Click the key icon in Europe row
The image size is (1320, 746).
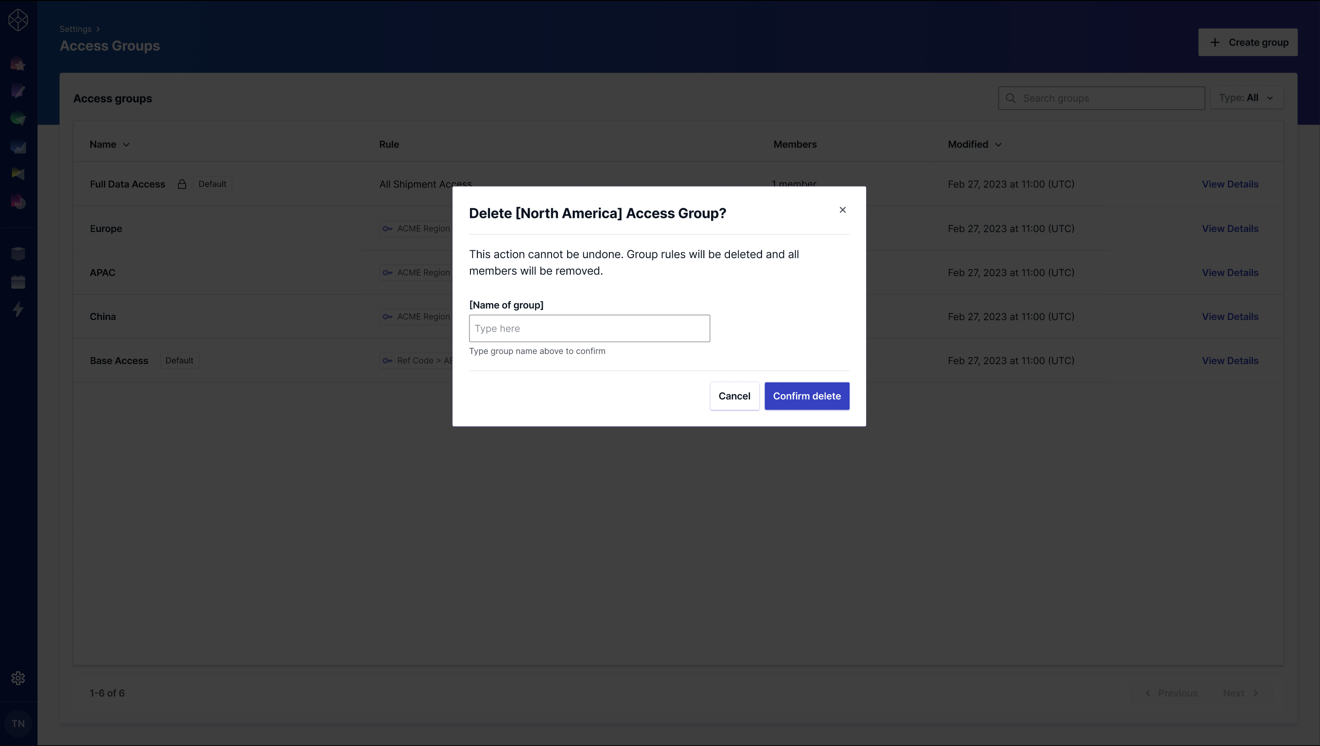(387, 228)
